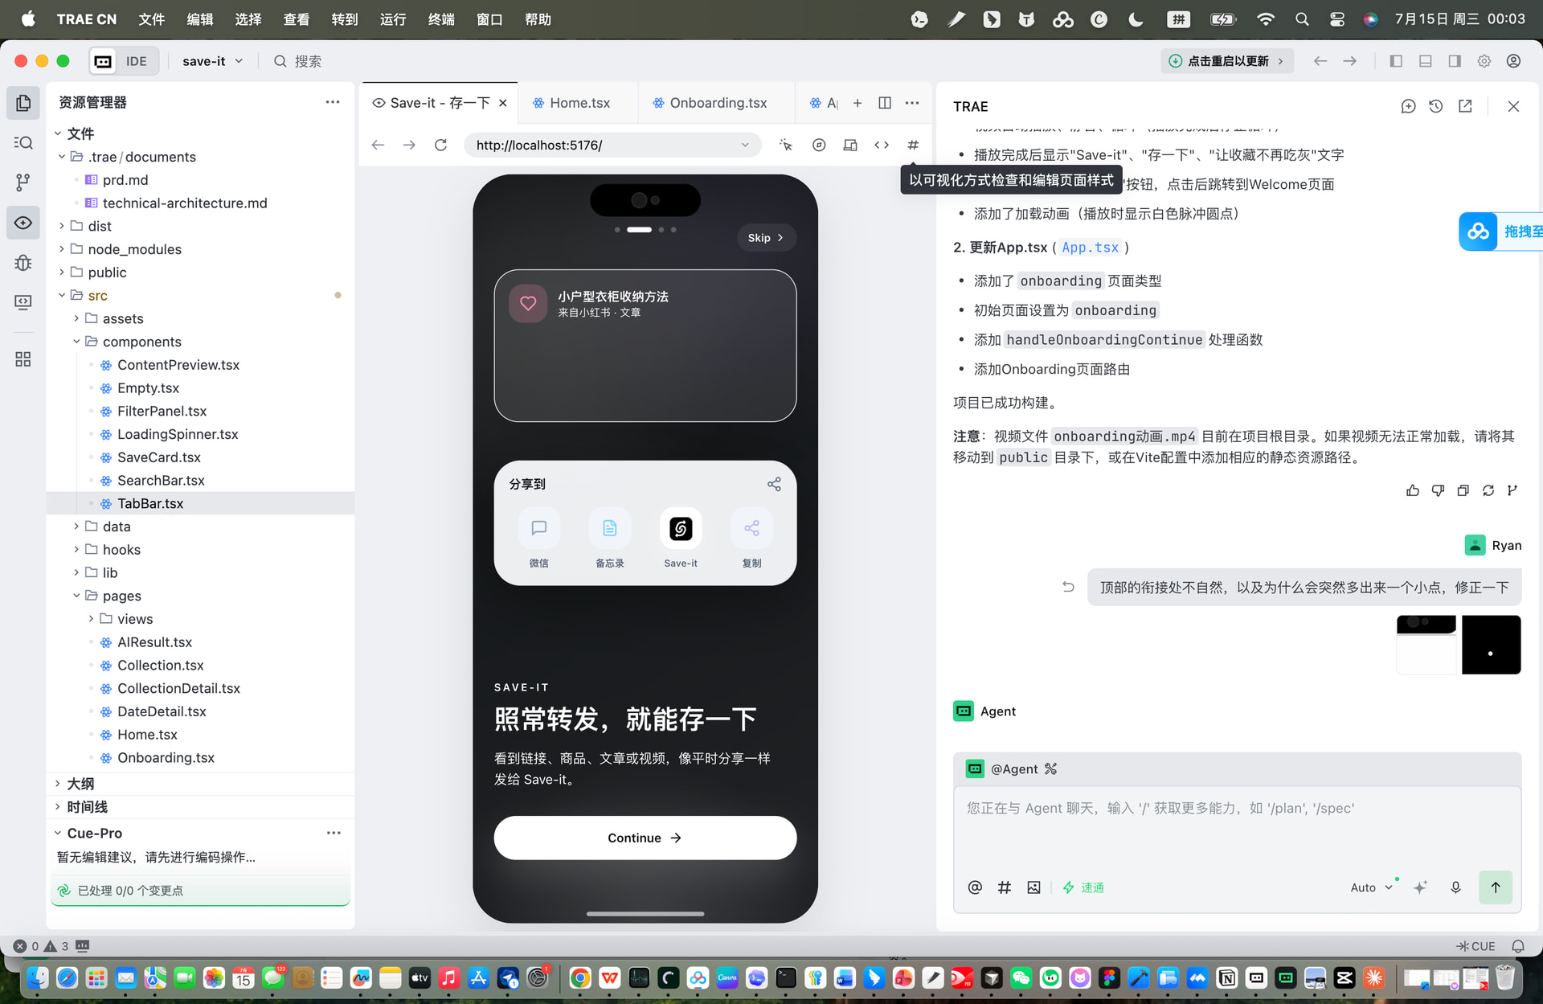Click the @ mention icon in chat input
The height and width of the screenshot is (1004, 1543).
[975, 887]
